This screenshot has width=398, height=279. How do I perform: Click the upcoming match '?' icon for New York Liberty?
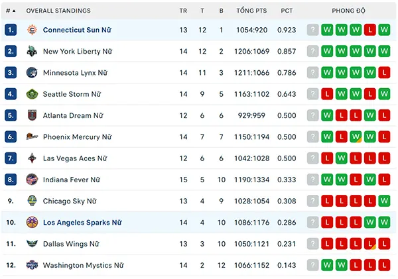[x=312, y=51]
